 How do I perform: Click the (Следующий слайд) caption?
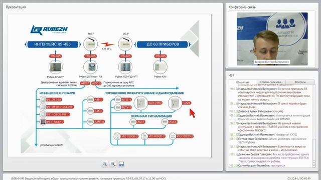tap(51, 145)
